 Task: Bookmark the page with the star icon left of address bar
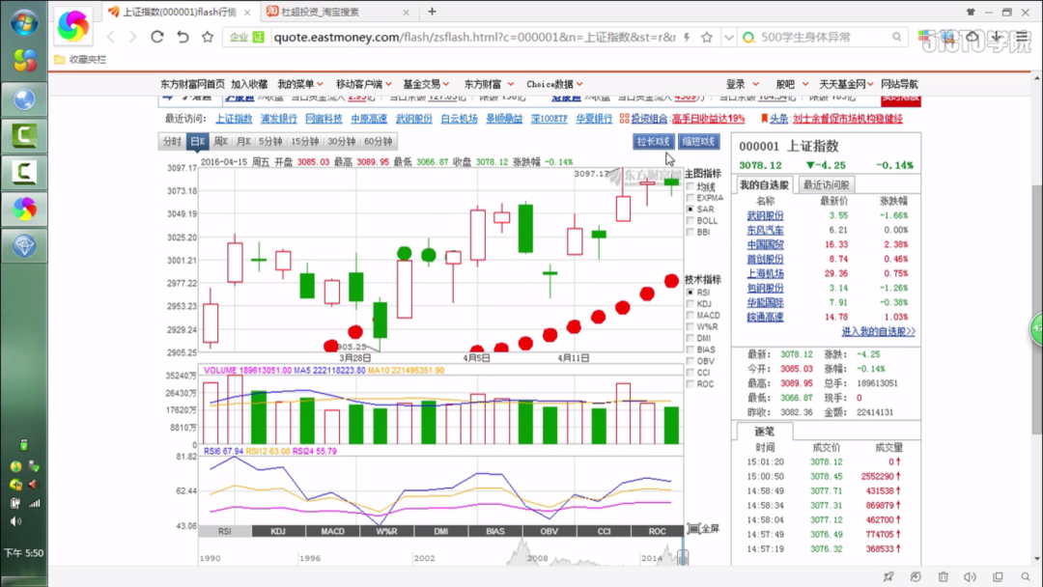tap(208, 38)
